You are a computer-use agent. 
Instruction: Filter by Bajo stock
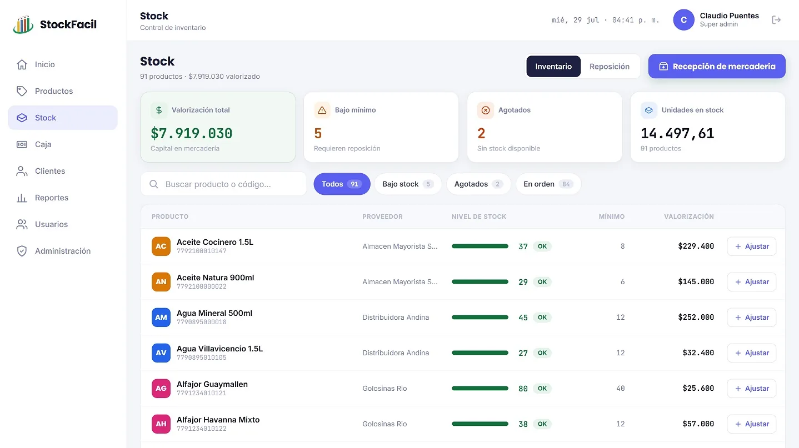(x=408, y=184)
